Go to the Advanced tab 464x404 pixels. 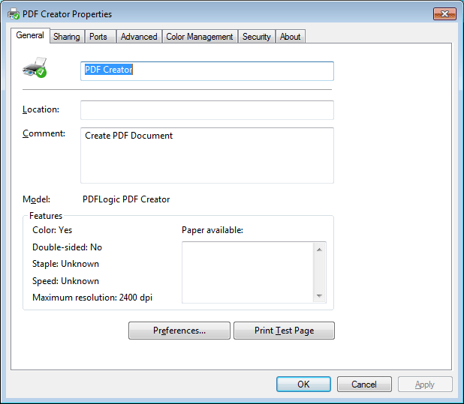click(139, 37)
